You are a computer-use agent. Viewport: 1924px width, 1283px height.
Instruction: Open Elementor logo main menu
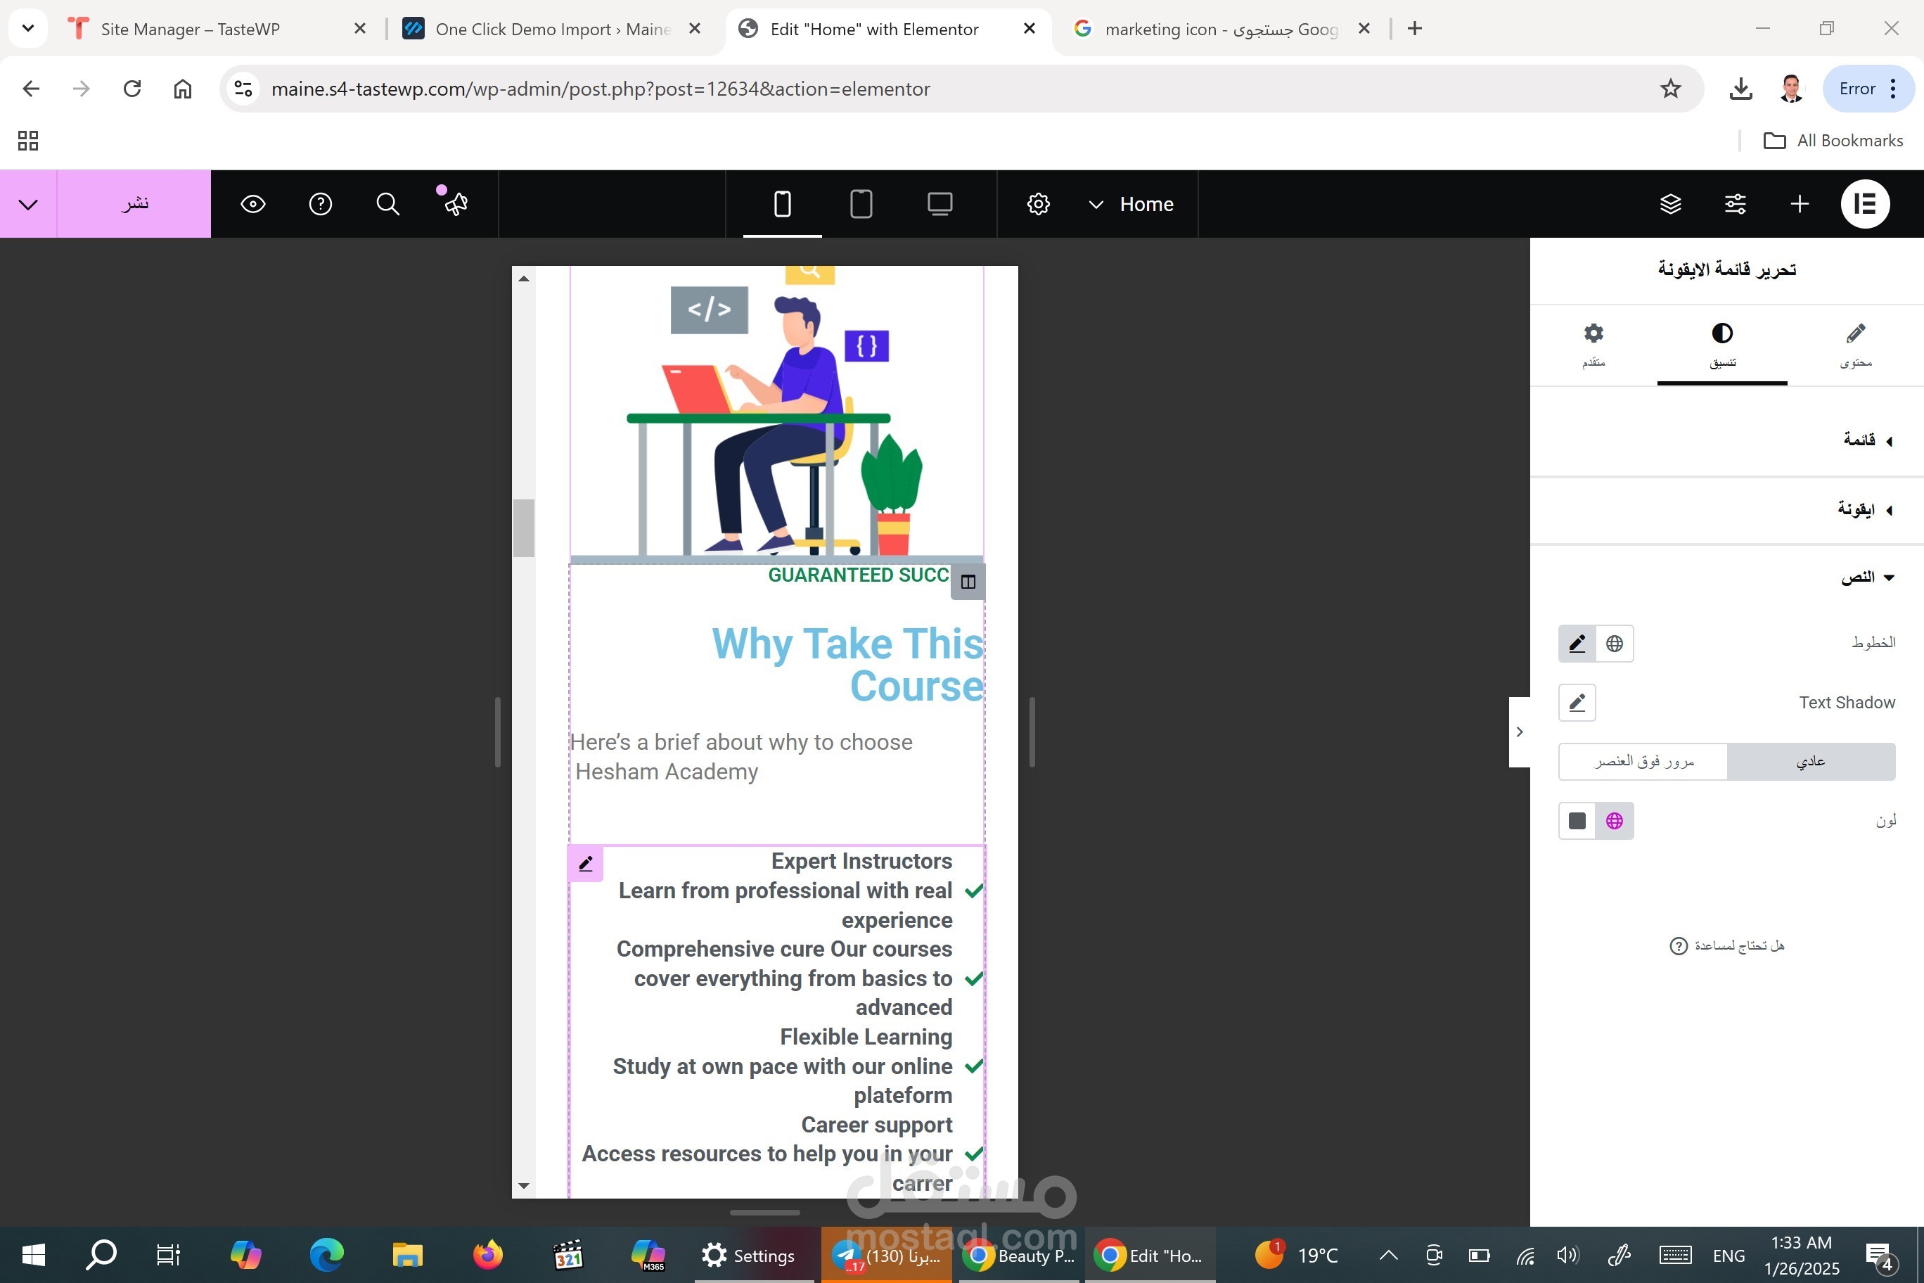pos(1864,204)
